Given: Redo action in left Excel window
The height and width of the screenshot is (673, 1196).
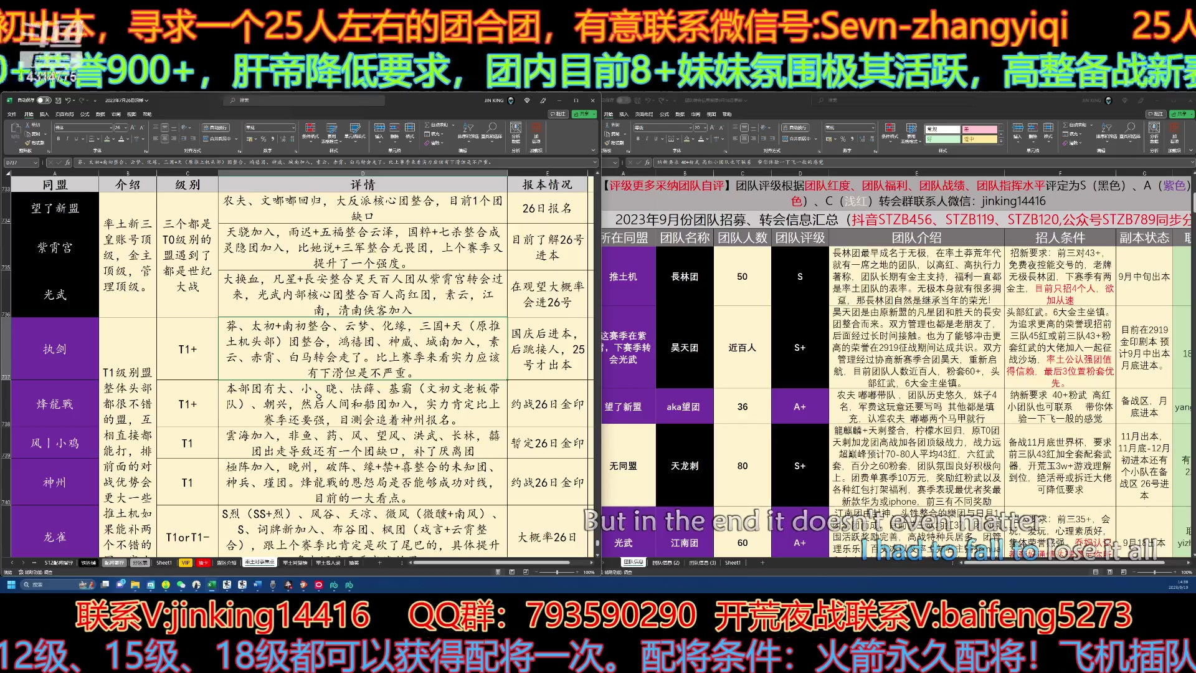Looking at the screenshot, I should [83, 100].
